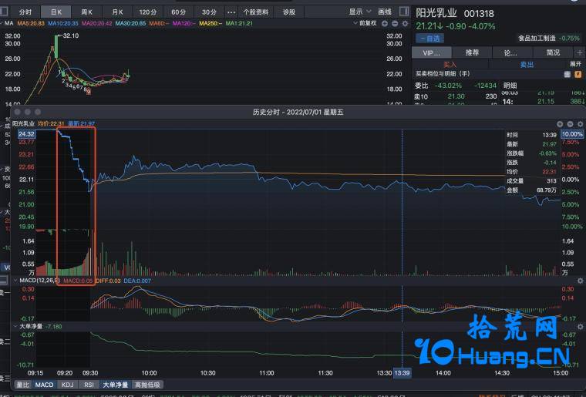Click 均价:22.31 label in intraday chart

click(x=51, y=123)
